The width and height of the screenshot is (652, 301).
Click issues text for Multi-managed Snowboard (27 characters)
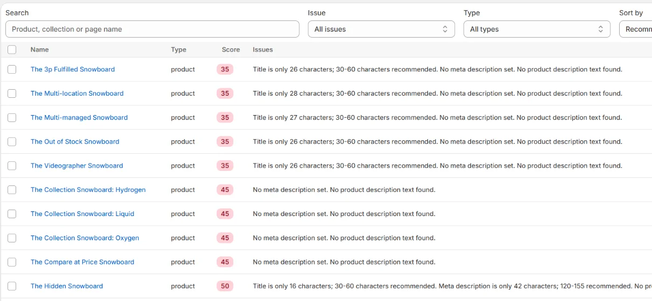(x=438, y=118)
